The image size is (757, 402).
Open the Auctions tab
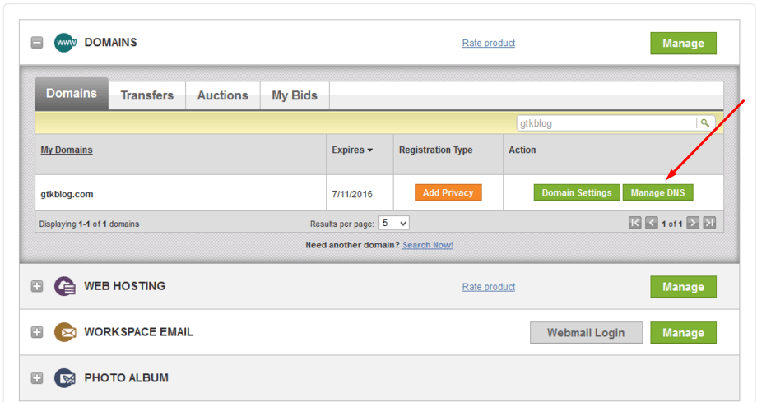tap(222, 95)
